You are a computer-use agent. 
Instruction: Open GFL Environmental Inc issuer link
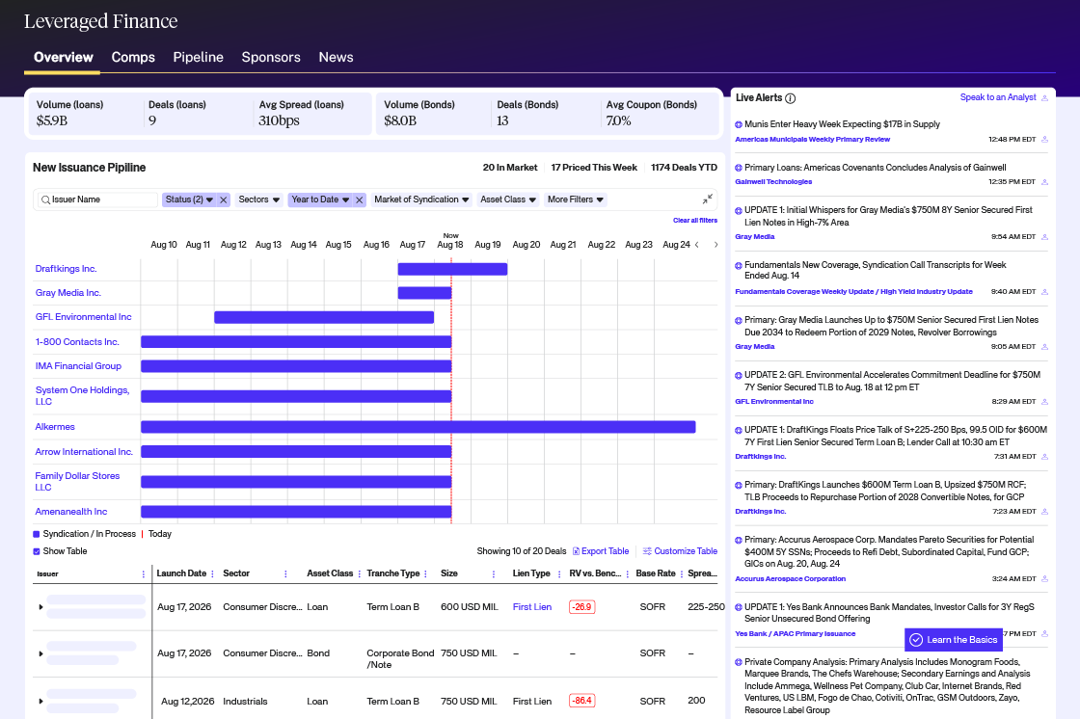(x=83, y=317)
